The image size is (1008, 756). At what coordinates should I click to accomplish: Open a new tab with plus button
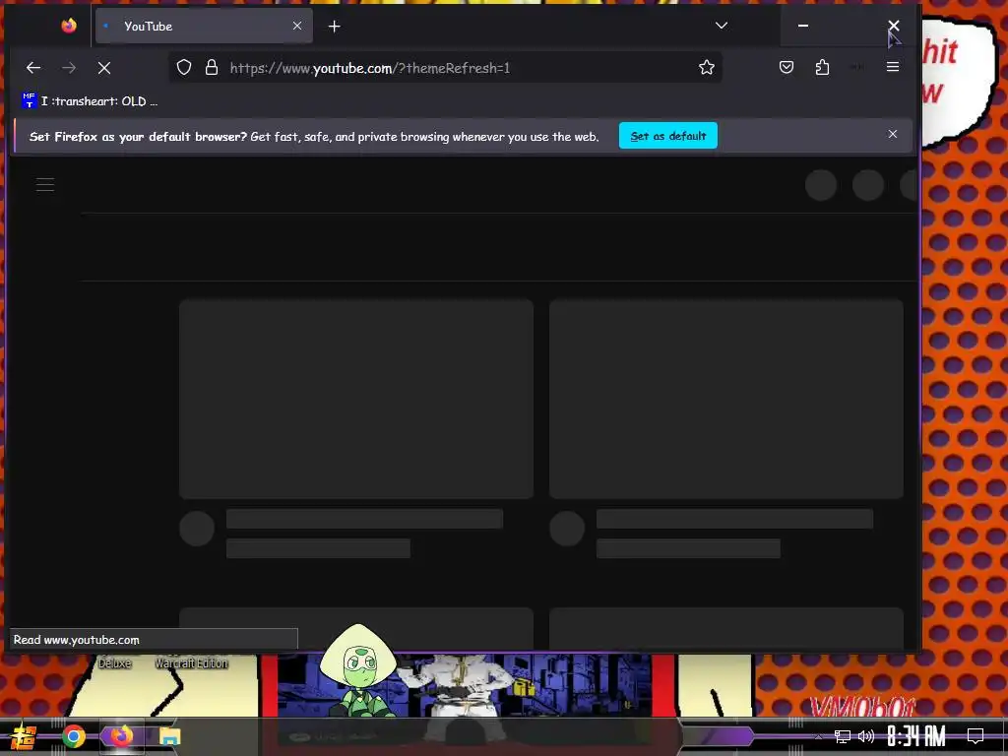335,27
